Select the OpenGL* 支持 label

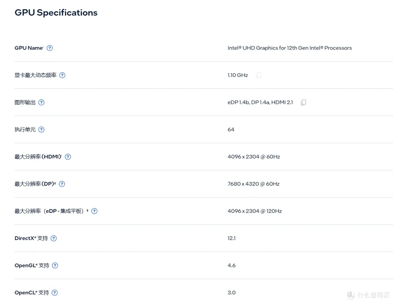[x=32, y=265]
